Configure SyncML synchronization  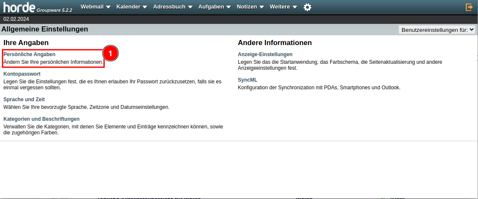pos(248,80)
